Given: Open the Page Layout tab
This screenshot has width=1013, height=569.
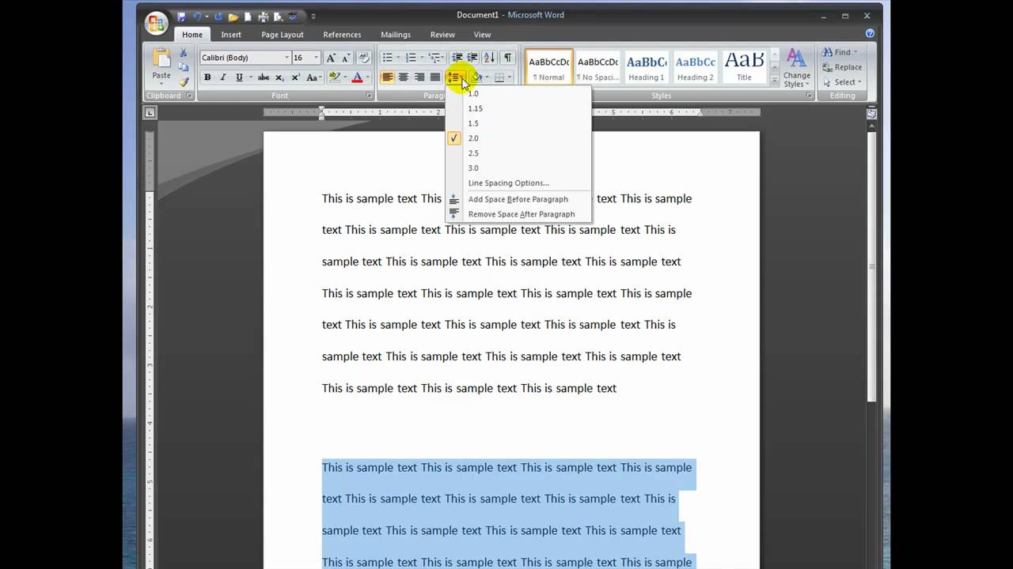Looking at the screenshot, I should (283, 35).
